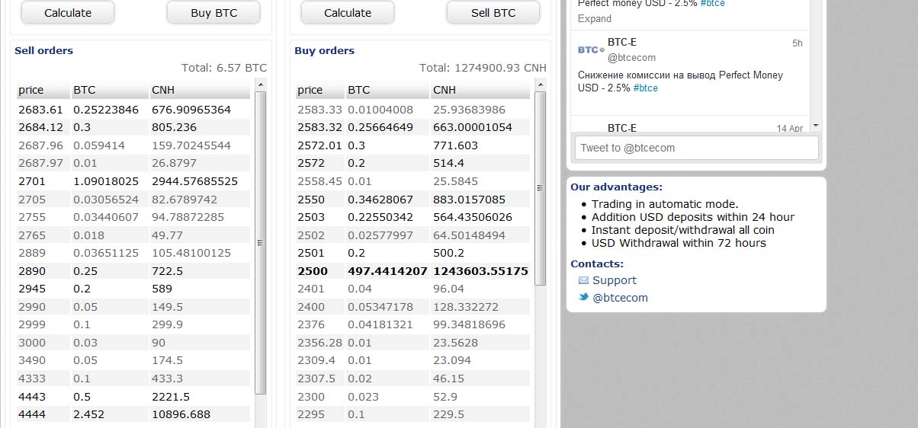Click 'Addition USD deposits within 24 hour' item
Image resolution: width=918 pixels, height=428 pixels.
coord(693,217)
